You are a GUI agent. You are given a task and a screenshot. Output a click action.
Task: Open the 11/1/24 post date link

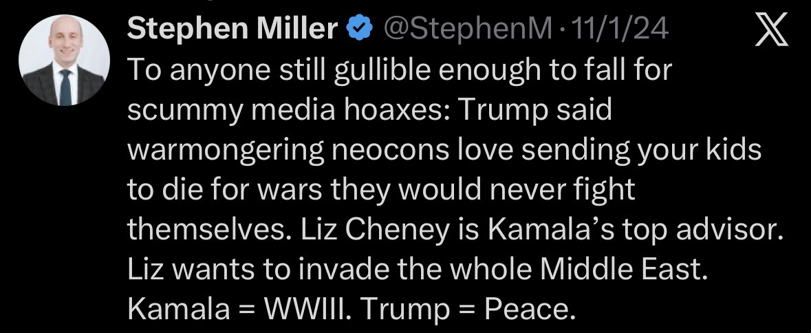(x=625, y=29)
